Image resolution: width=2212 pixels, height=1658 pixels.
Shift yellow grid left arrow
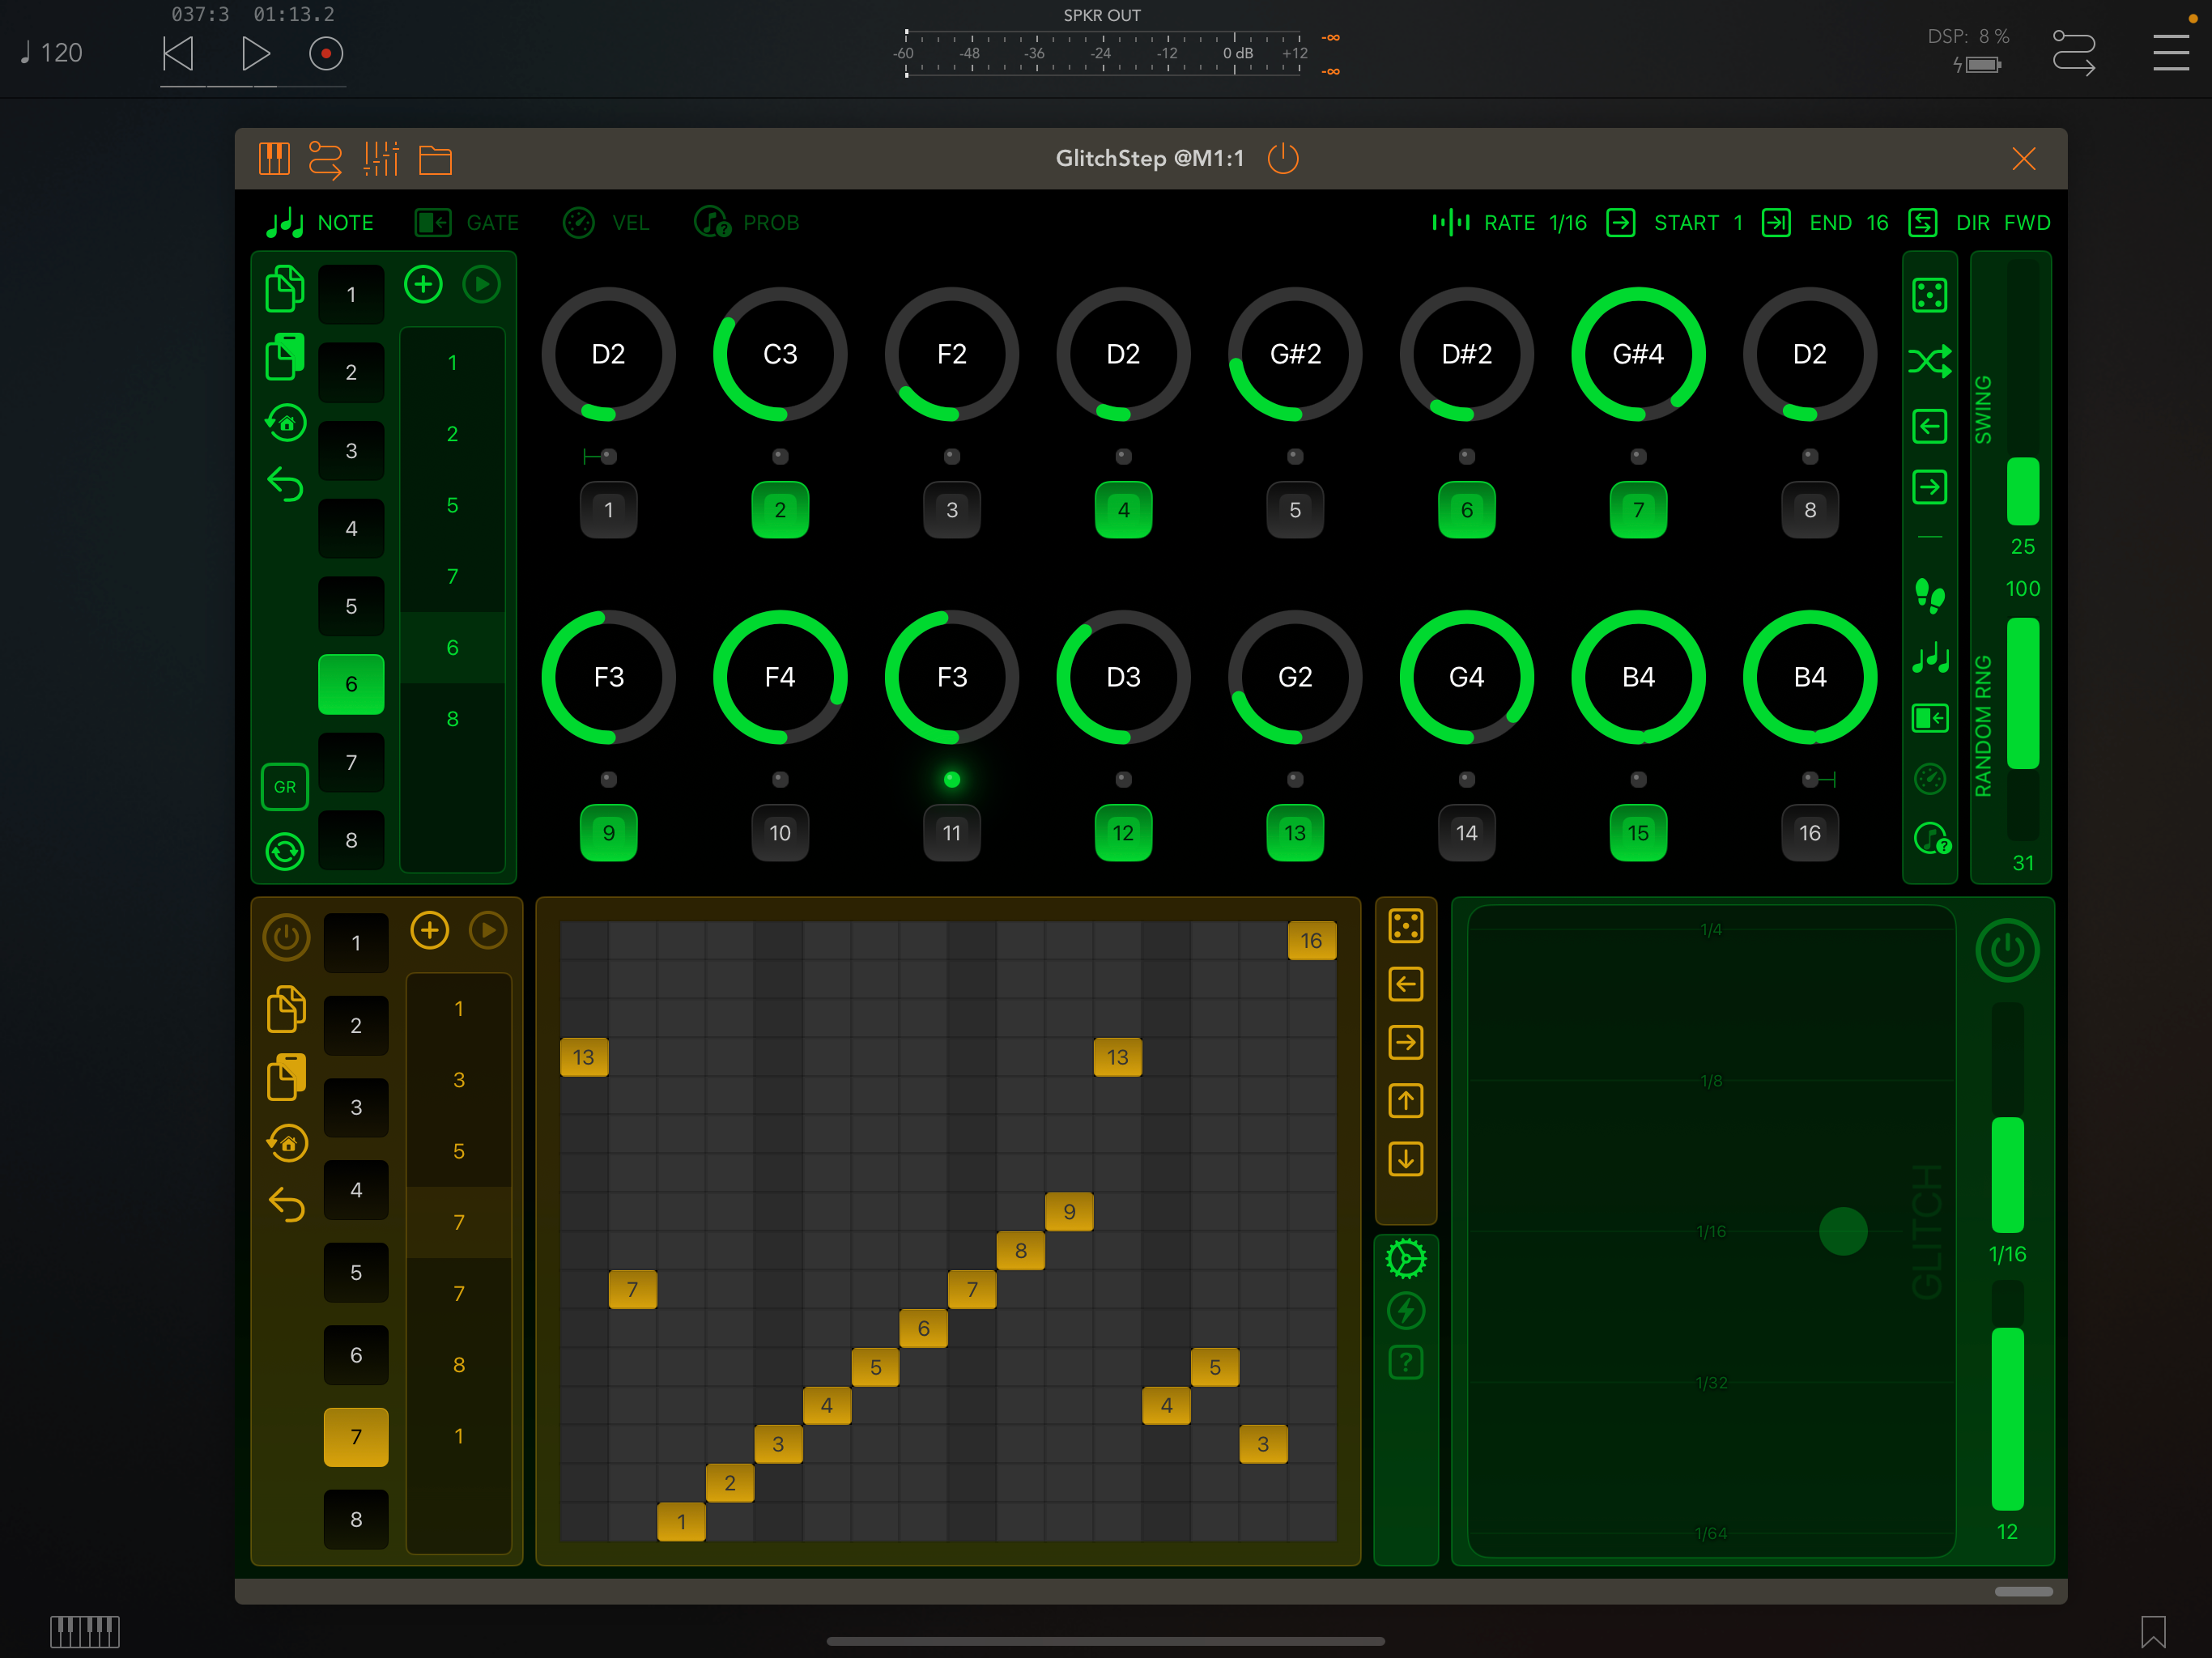pos(1405,984)
